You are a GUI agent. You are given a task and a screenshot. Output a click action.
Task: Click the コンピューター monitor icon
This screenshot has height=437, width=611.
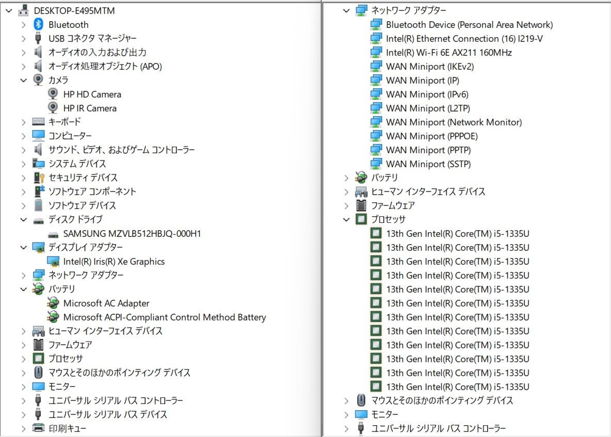[38, 135]
